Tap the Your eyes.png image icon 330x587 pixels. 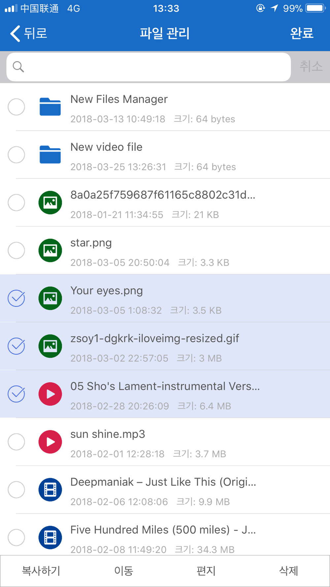[50, 298]
